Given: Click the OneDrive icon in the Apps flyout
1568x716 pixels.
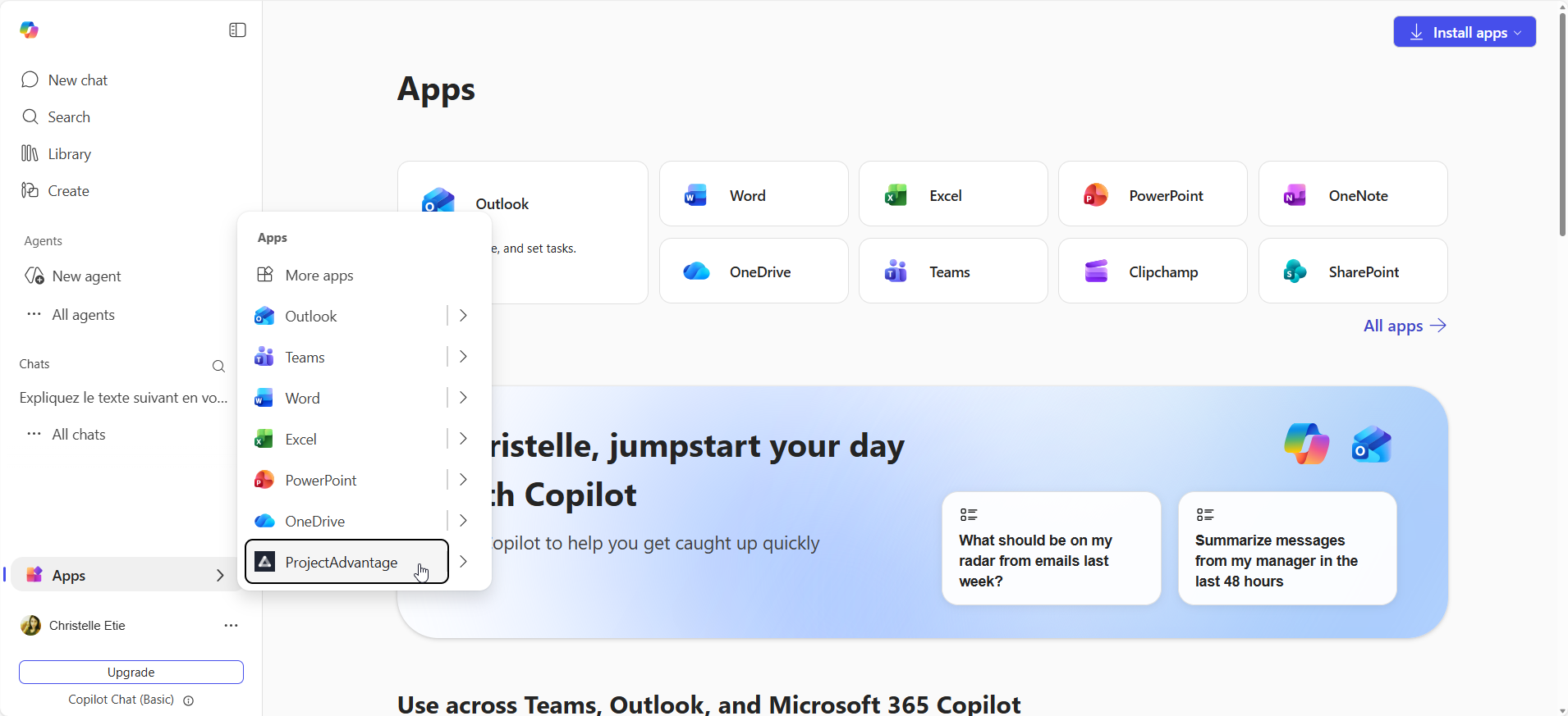Looking at the screenshot, I should (x=264, y=521).
